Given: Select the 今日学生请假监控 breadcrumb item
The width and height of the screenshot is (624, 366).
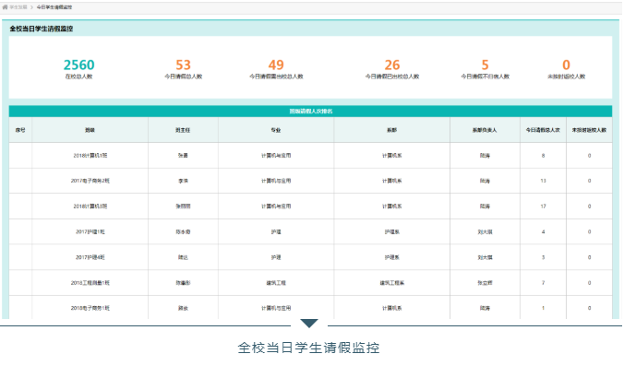Looking at the screenshot, I should pyautogui.click(x=54, y=7).
